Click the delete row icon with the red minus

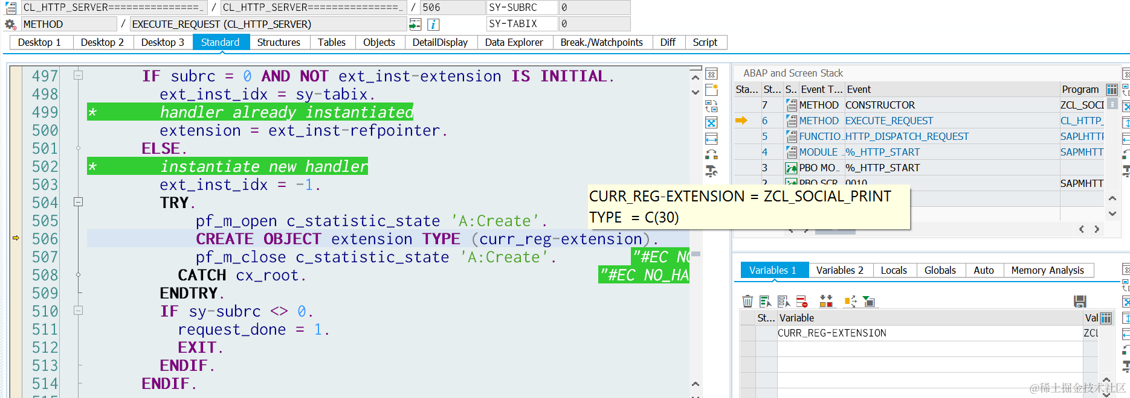click(802, 301)
